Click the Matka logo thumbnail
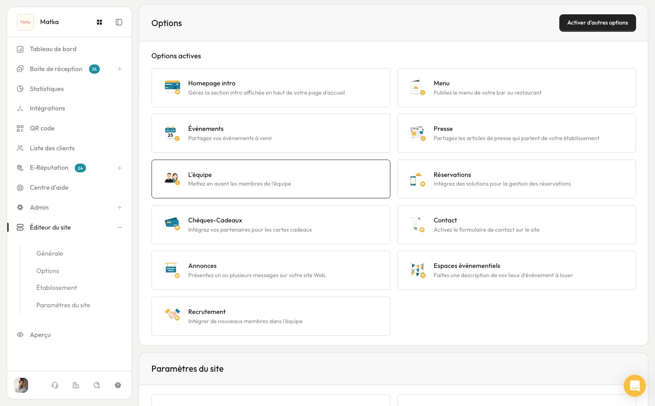This screenshot has width=655, height=406. 25,22
